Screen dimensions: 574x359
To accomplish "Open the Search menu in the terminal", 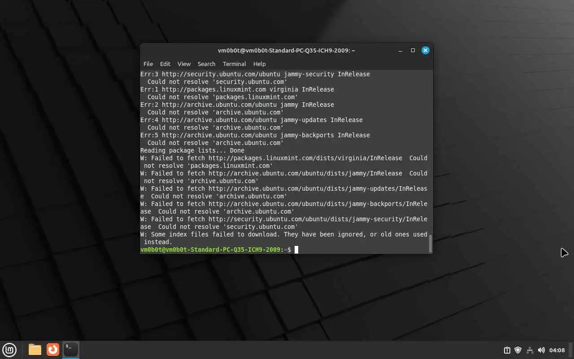I will coord(206,64).
